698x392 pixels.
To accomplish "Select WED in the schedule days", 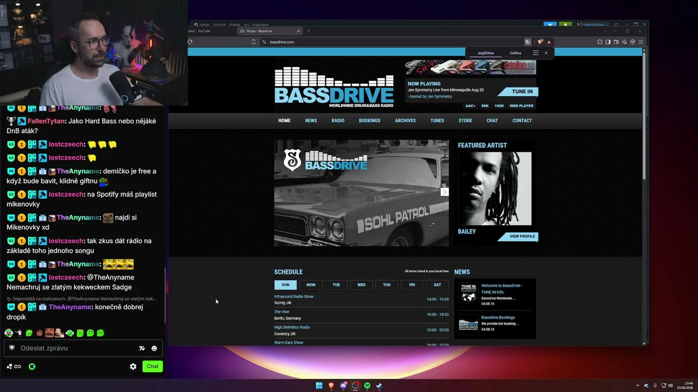I will (362, 285).
